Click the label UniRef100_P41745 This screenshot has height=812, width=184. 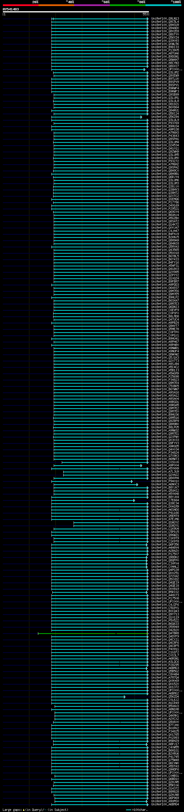[x=165, y=757]
